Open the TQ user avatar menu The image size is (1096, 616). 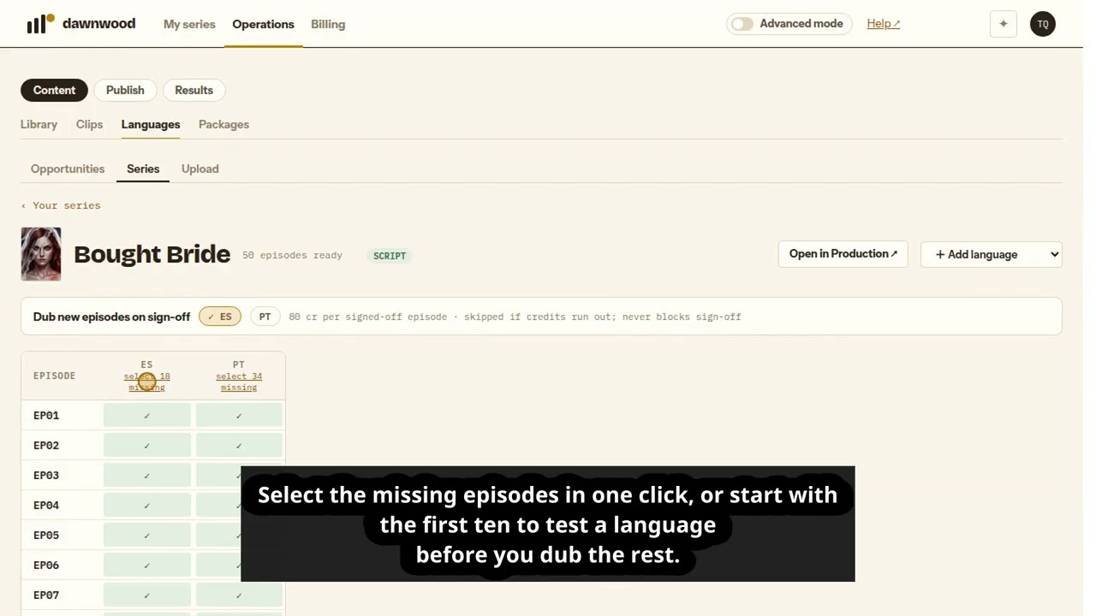(1043, 24)
